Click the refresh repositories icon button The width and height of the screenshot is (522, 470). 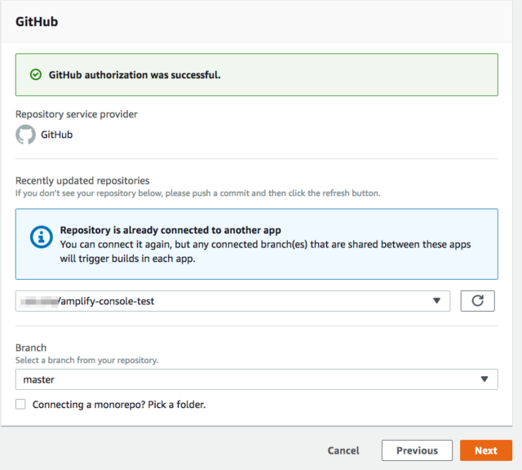point(477,301)
